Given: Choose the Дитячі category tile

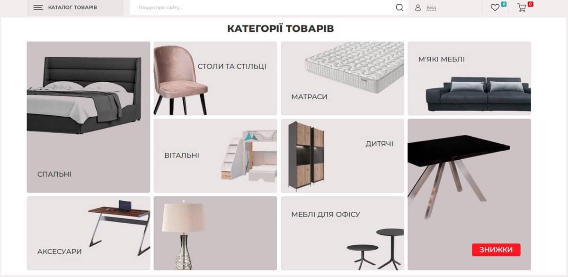Looking at the screenshot, I should click(x=343, y=156).
